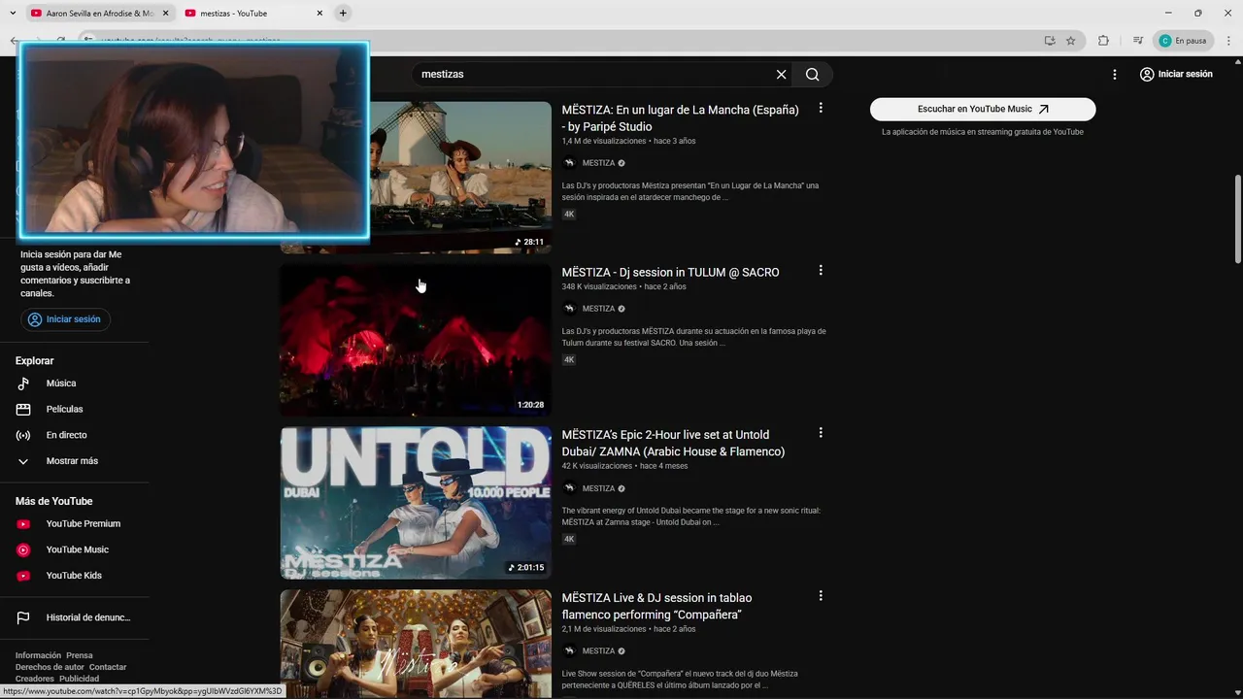
Task: Click page vertical scrollbar thumb
Action: [x=1237, y=218]
